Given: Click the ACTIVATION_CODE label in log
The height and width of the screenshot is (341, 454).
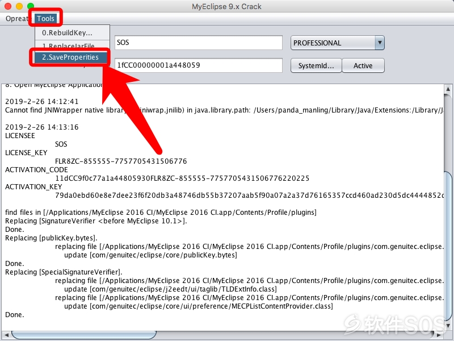Looking at the screenshot, I should click(36, 169).
